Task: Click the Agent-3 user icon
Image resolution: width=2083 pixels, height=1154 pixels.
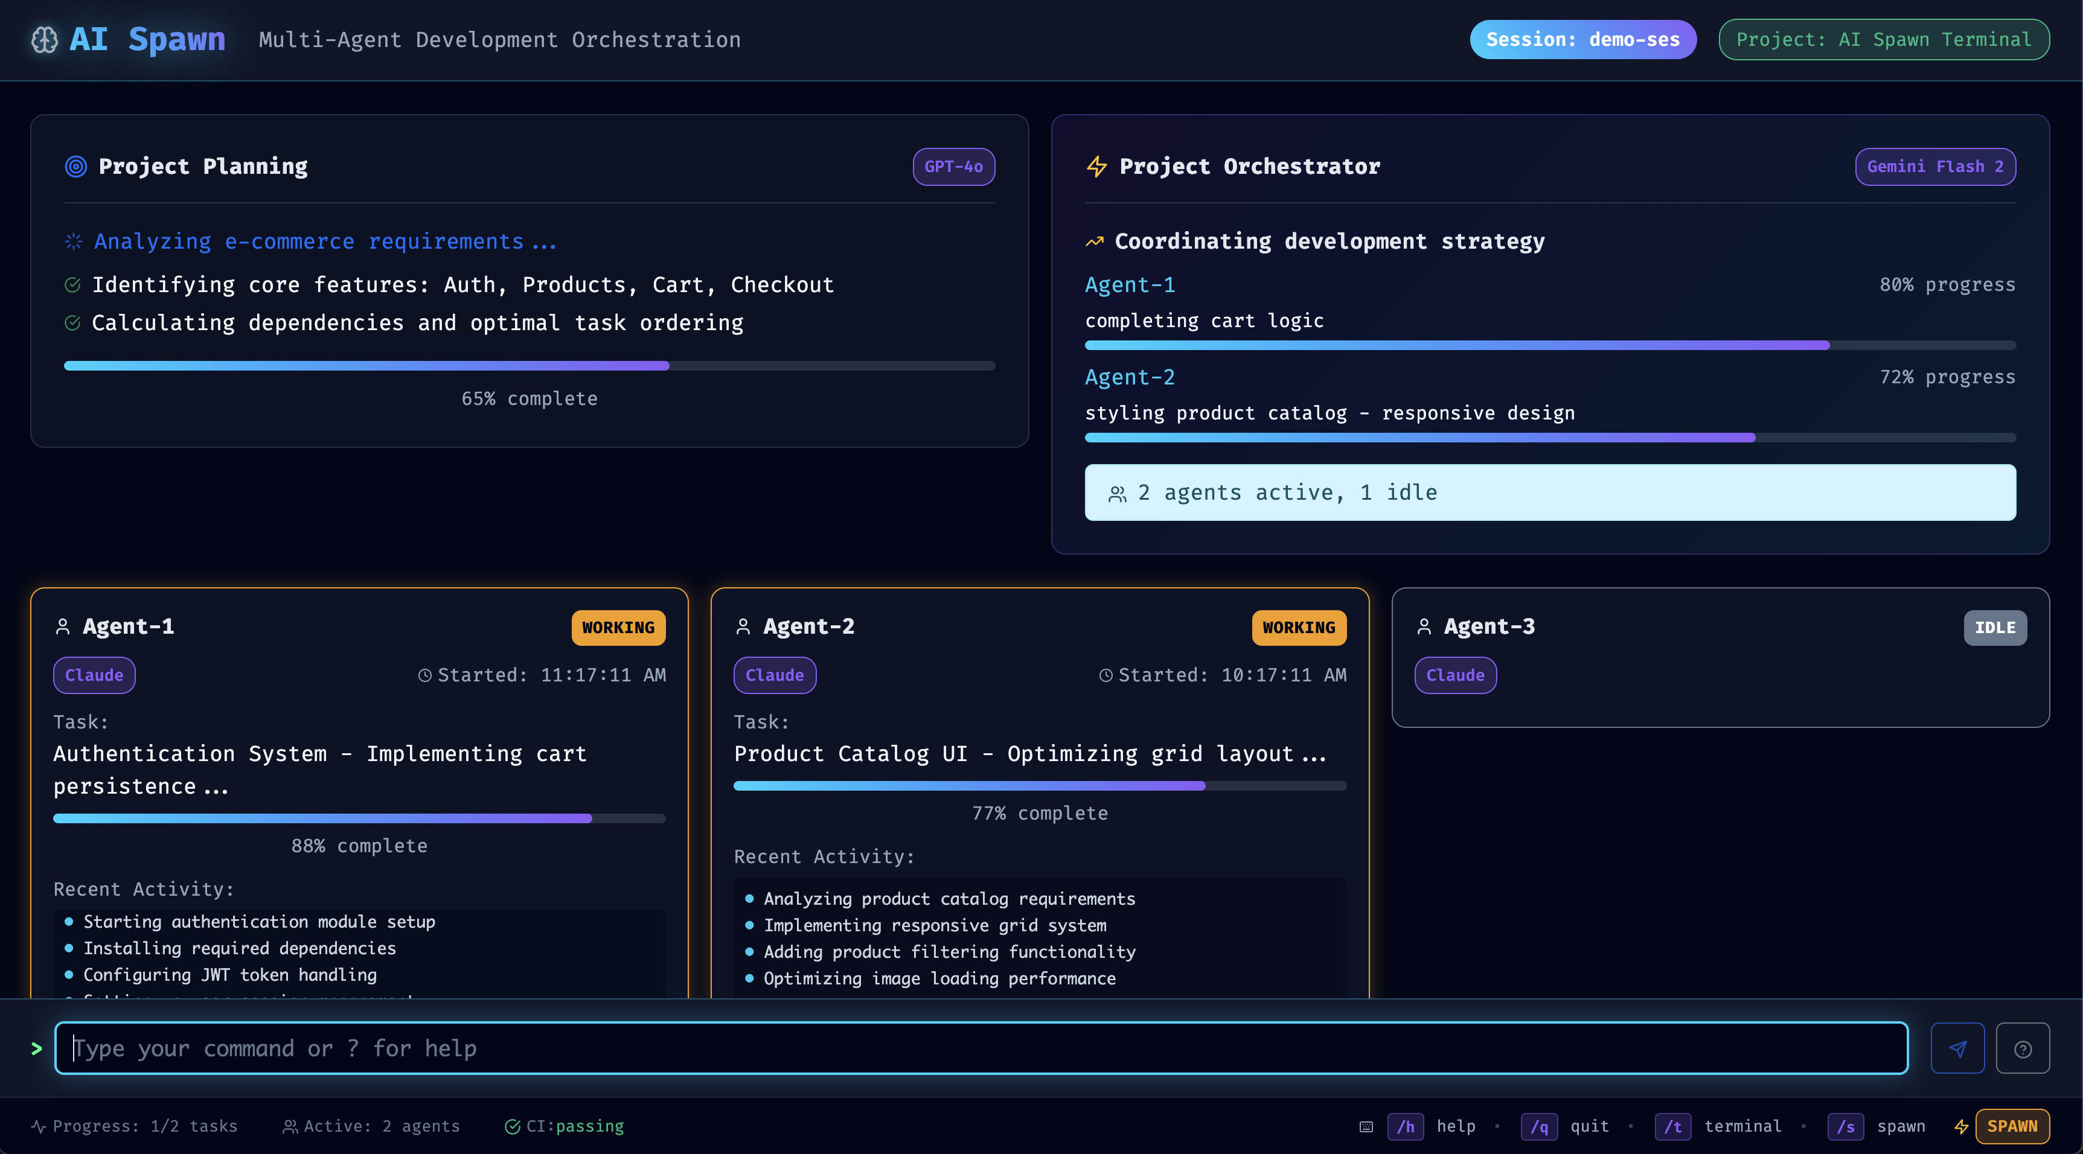Action: pos(1424,627)
